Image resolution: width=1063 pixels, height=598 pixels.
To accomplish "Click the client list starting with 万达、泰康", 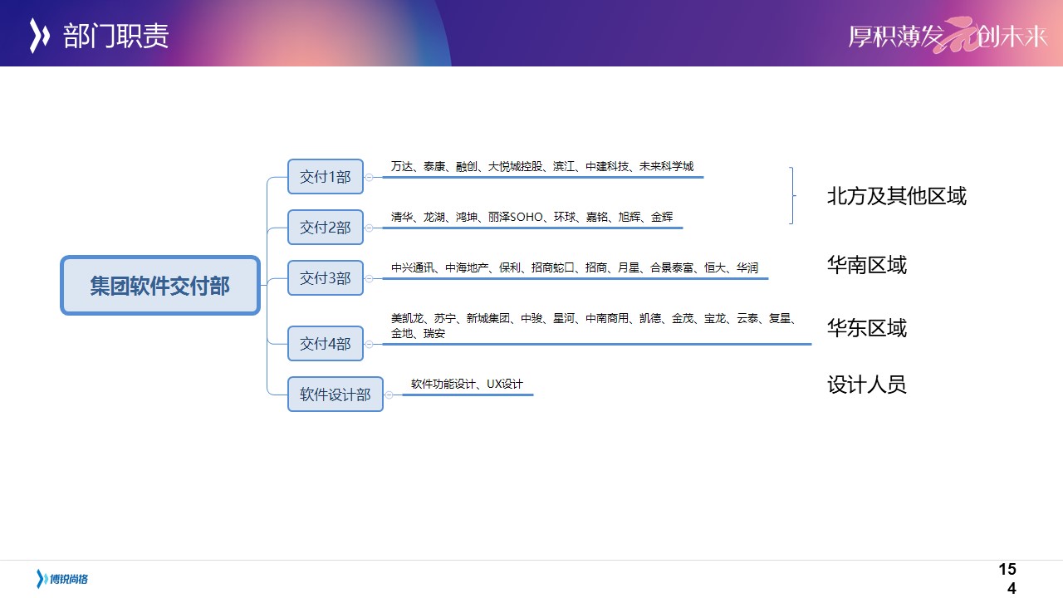I will pos(542,166).
